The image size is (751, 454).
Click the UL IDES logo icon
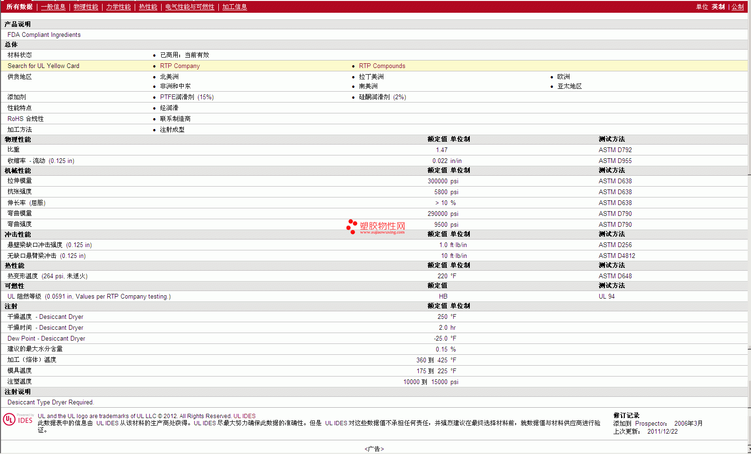coord(18,419)
